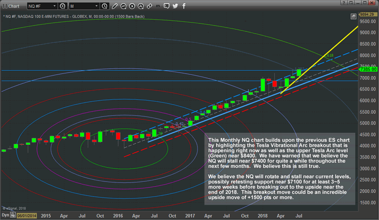Click the 1500.00 price axis label

(x=368, y=203)
